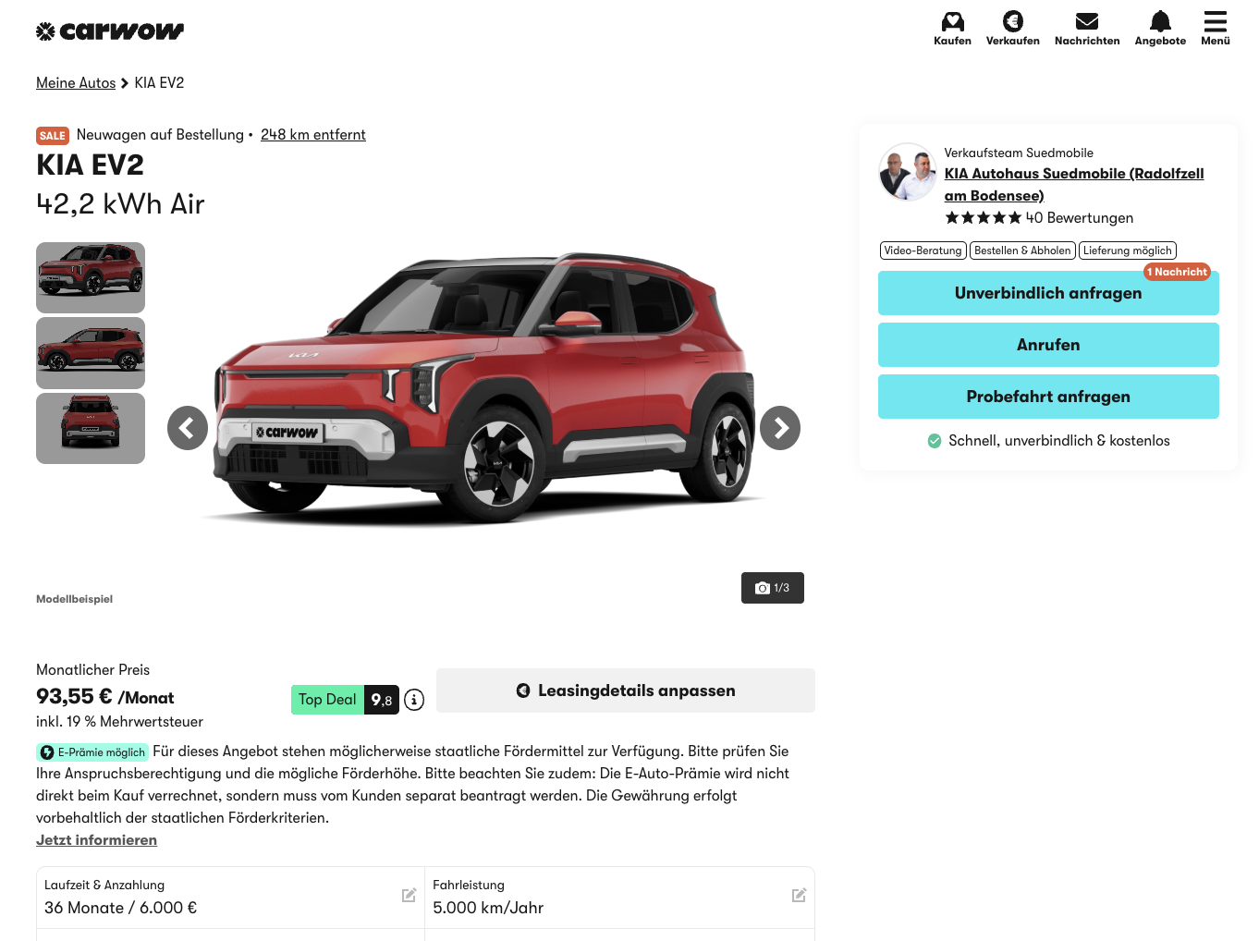The image size is (1259, 941).
Task: Click the Unverbindlich anfragen button
Action: (1048, 293)
